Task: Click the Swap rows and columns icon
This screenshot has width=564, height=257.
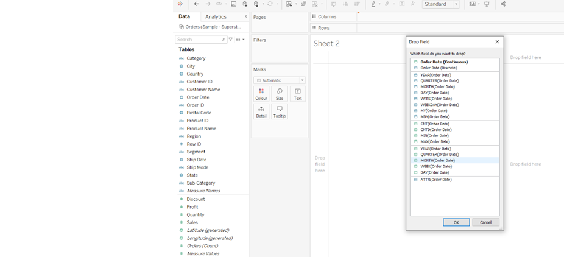Action: coord(333,4)
